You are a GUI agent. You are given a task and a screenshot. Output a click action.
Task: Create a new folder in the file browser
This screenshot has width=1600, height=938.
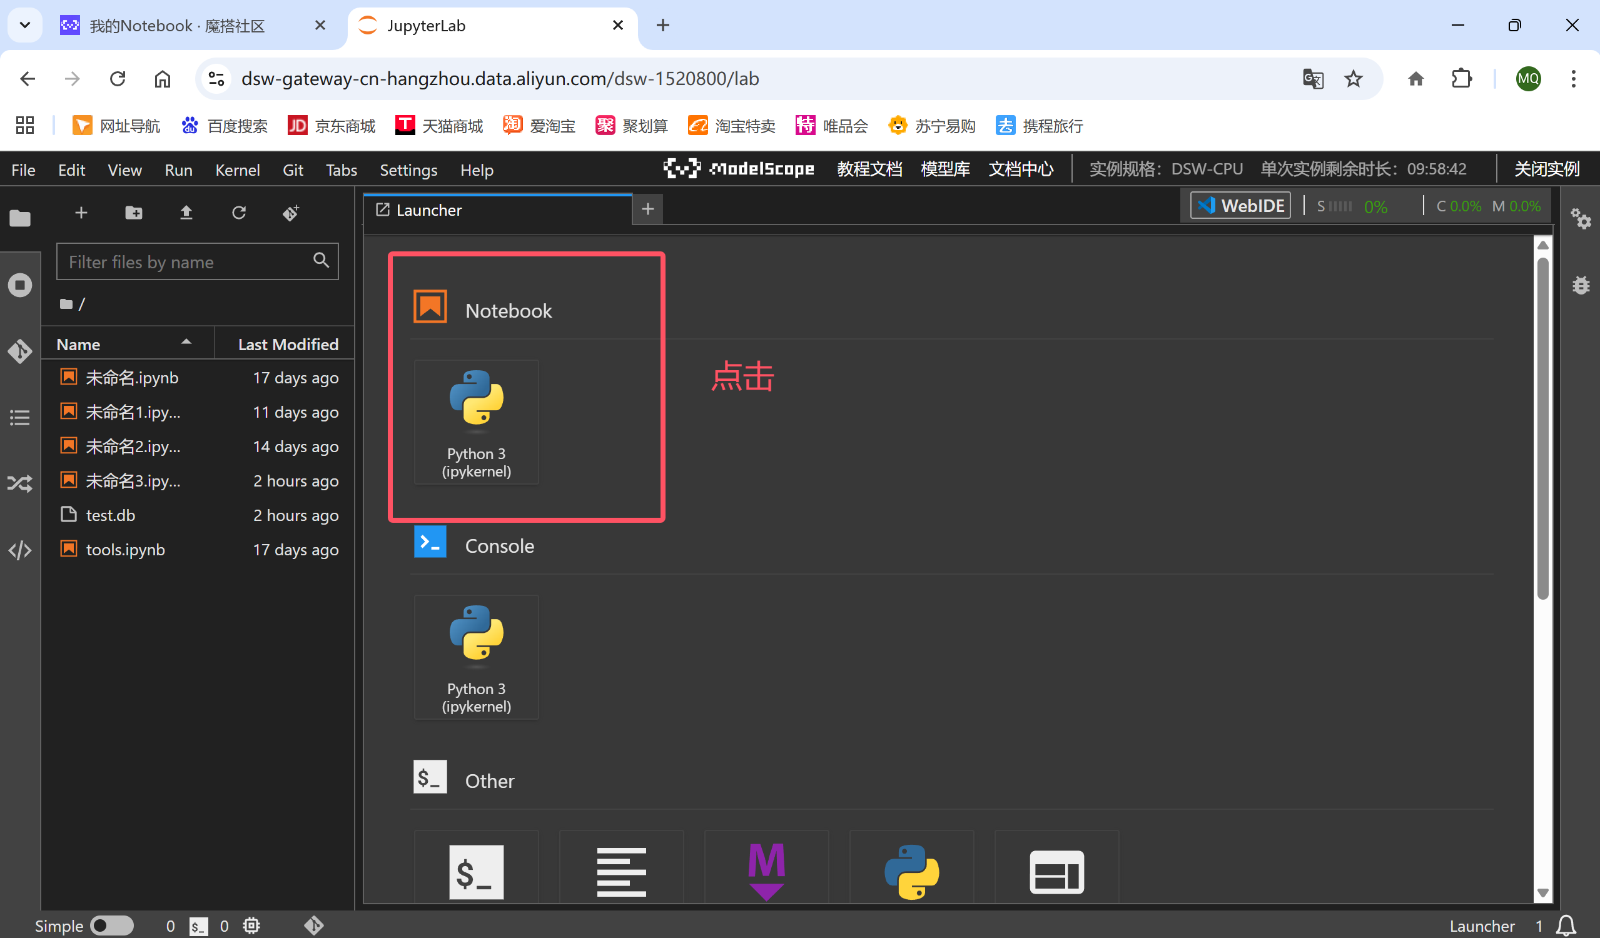click(133, 213)
